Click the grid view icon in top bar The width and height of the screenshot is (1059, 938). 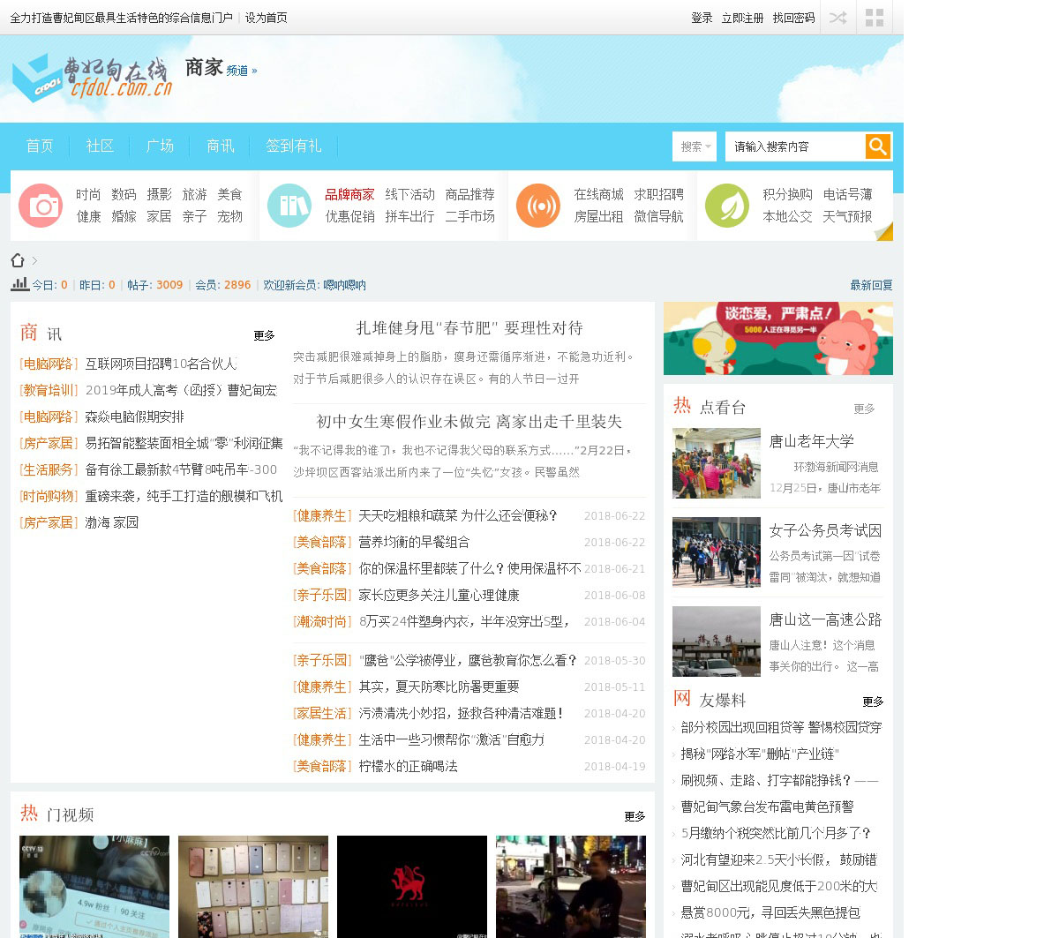[x=875, y=18]
